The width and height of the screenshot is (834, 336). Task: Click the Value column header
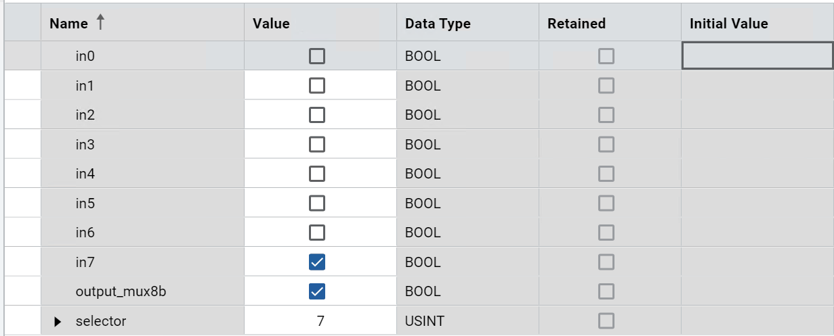[x=320, y=23]
